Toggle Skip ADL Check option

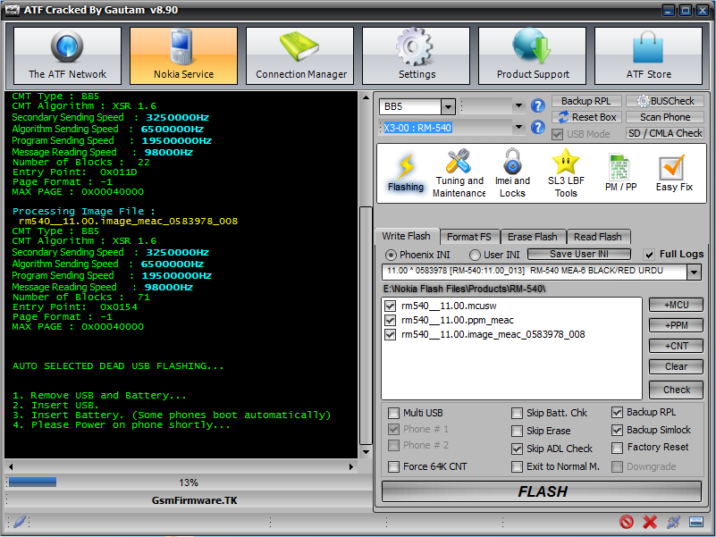coord(517,449)
